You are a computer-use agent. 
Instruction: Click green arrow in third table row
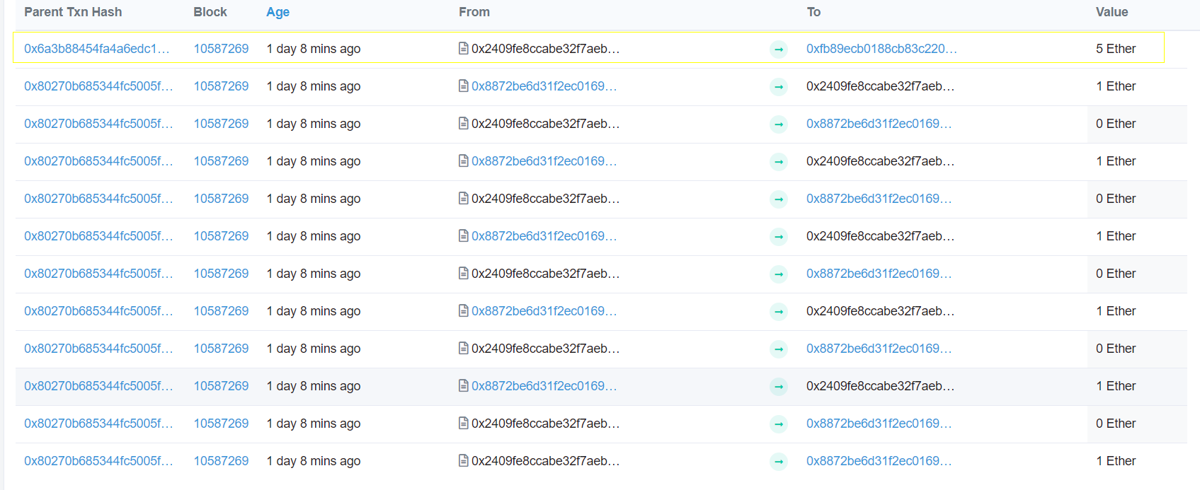pos(779,124)
